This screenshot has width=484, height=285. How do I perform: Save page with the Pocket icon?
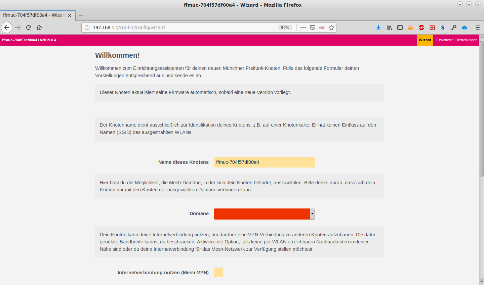click(x=313, y=28)
